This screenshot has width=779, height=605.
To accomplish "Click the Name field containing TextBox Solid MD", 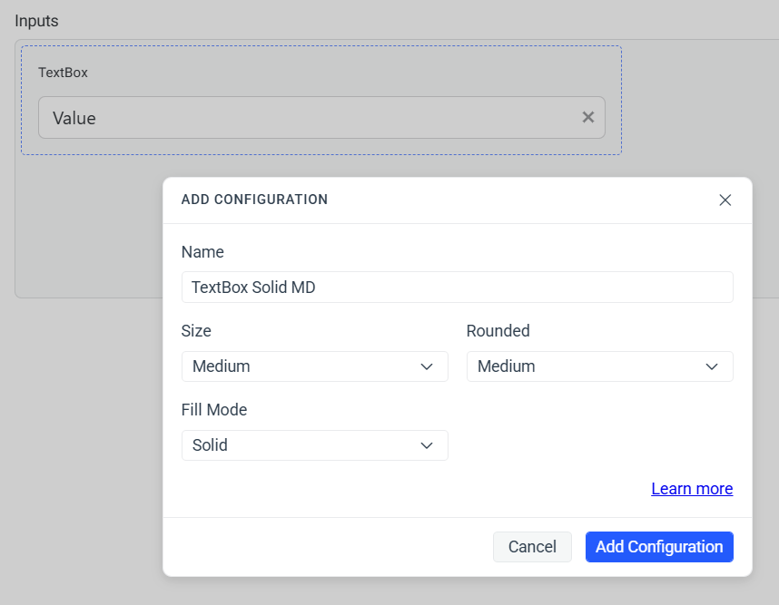I will (457, 287).
